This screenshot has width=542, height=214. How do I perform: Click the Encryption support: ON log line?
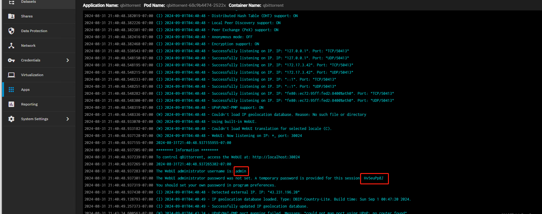[x=172, y=44]
